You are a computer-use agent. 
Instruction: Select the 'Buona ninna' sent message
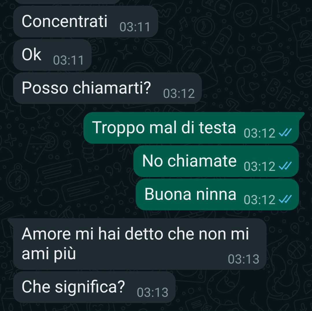coord(217,195)
